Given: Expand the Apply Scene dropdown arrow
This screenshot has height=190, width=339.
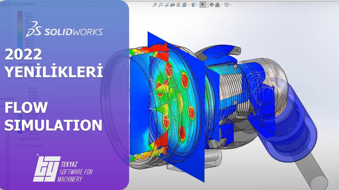Looking at the screenshot, I should coord(222,5).
